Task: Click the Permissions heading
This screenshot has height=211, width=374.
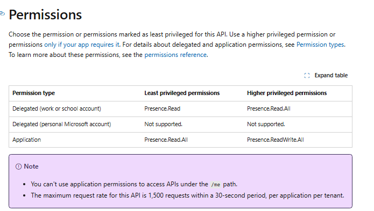Action: click(45, 14)
